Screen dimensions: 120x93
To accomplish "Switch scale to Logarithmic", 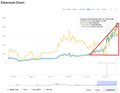I will (x=110, y=90).
